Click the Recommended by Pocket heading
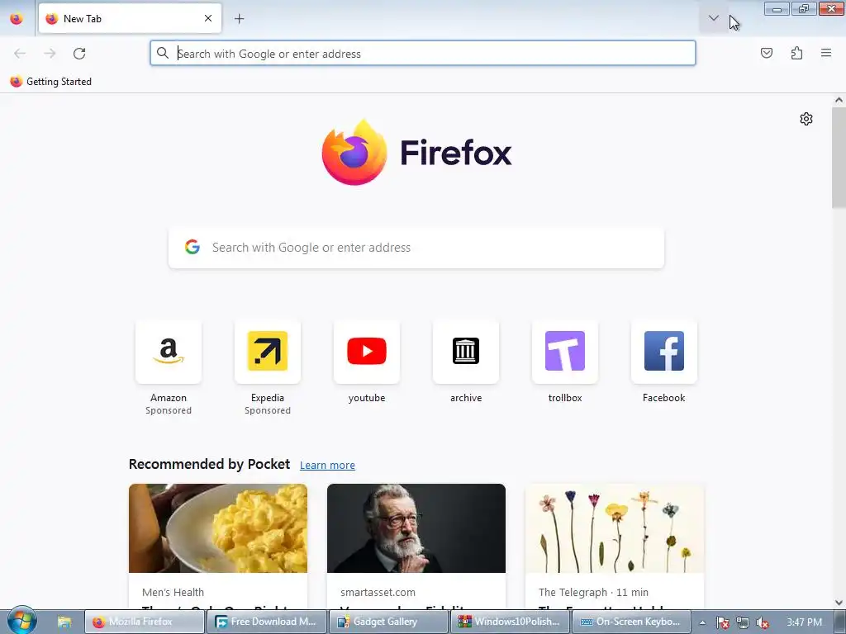846x634 pixels. tap(209, 464)
